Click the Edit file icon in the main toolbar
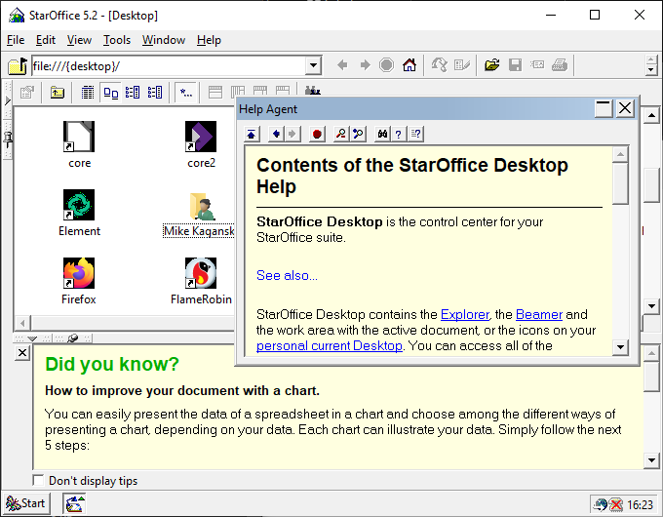 point(462,65)
